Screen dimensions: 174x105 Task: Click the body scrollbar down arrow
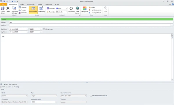tap(172, 80)
